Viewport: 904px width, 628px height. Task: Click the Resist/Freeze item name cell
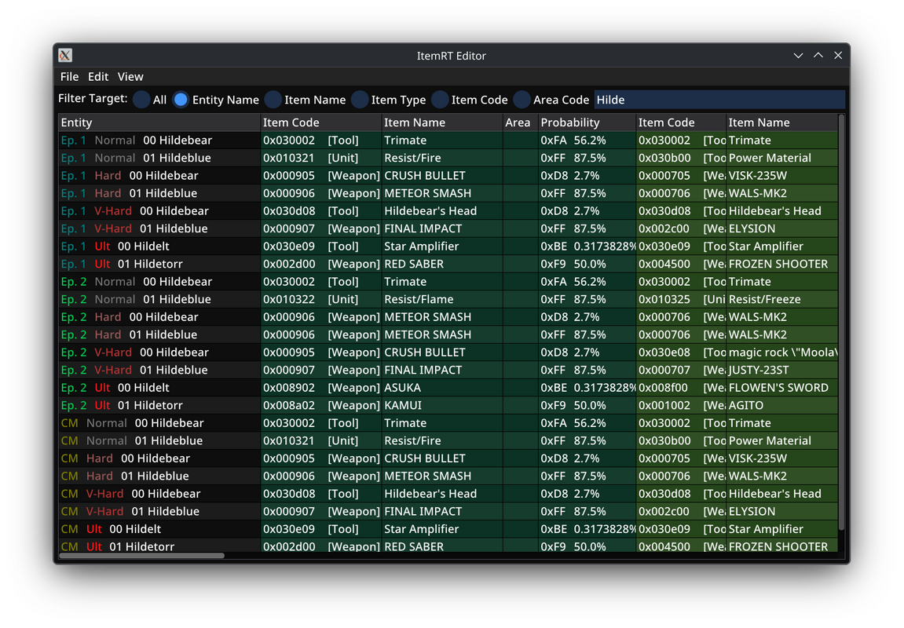click(781, 300)
